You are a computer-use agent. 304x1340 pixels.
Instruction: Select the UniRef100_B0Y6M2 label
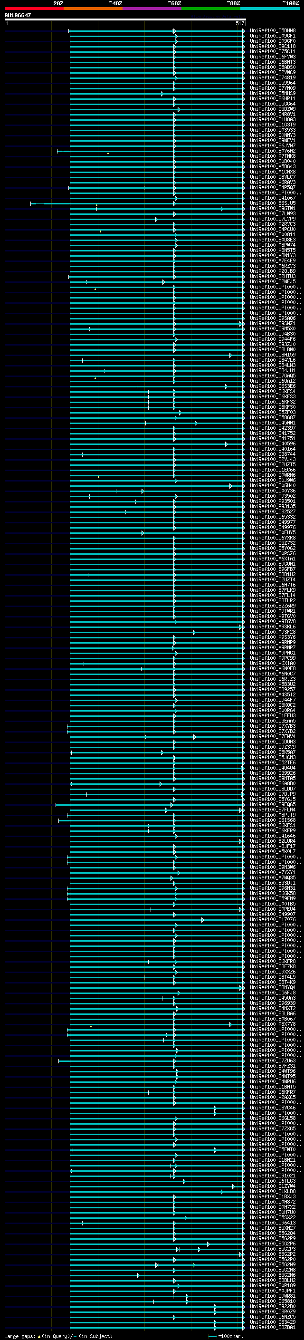point(273,151)
